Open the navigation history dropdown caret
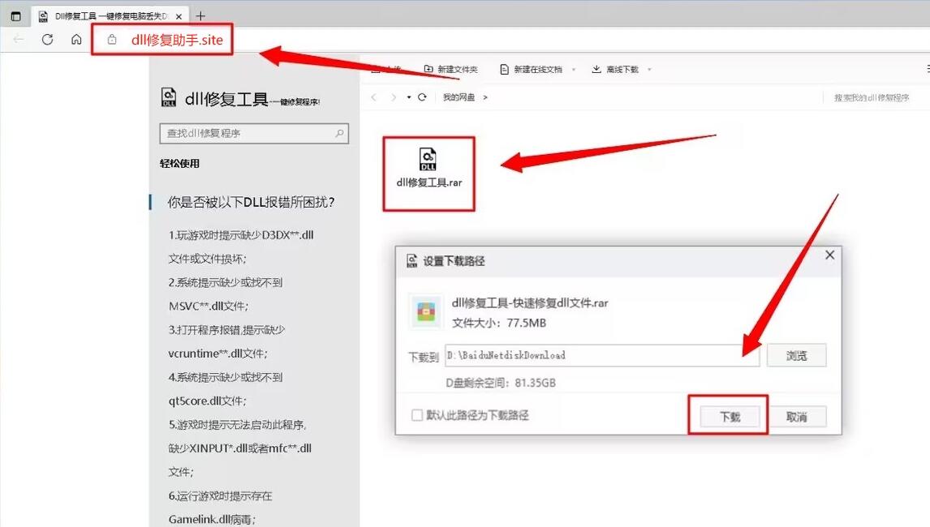This screenshot has height=527, width=930. 407,96
